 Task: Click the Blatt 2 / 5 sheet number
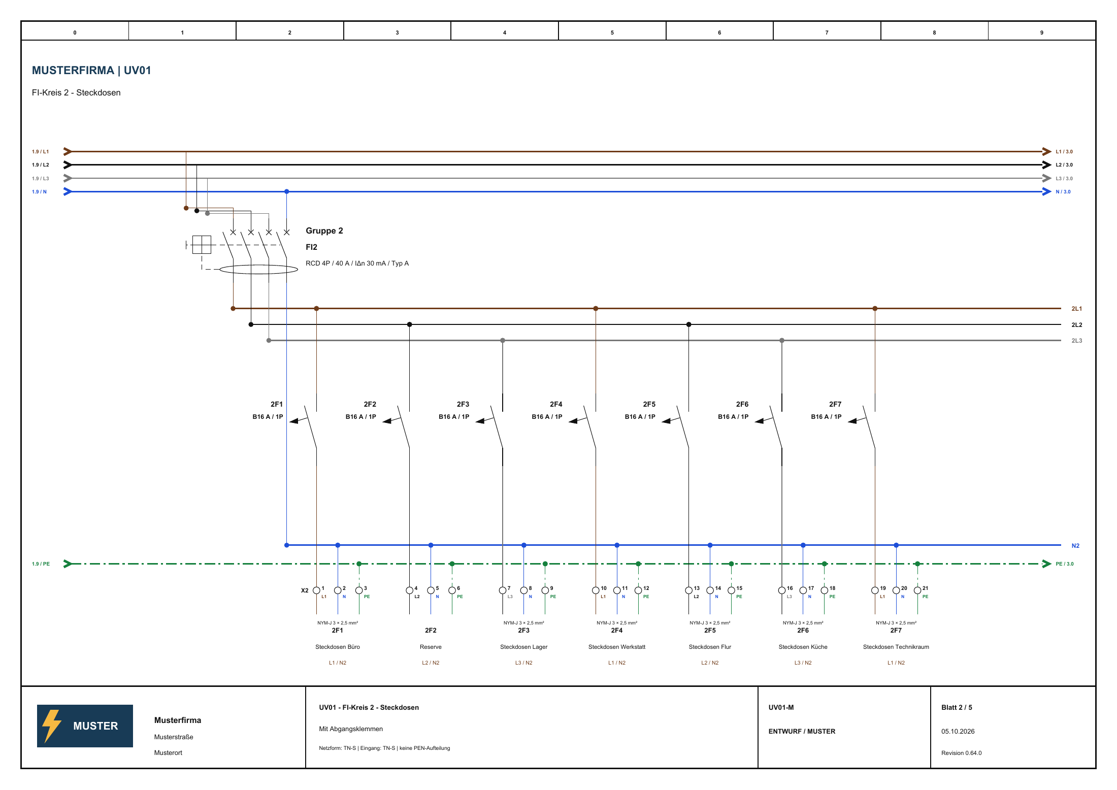click(957, 707)
